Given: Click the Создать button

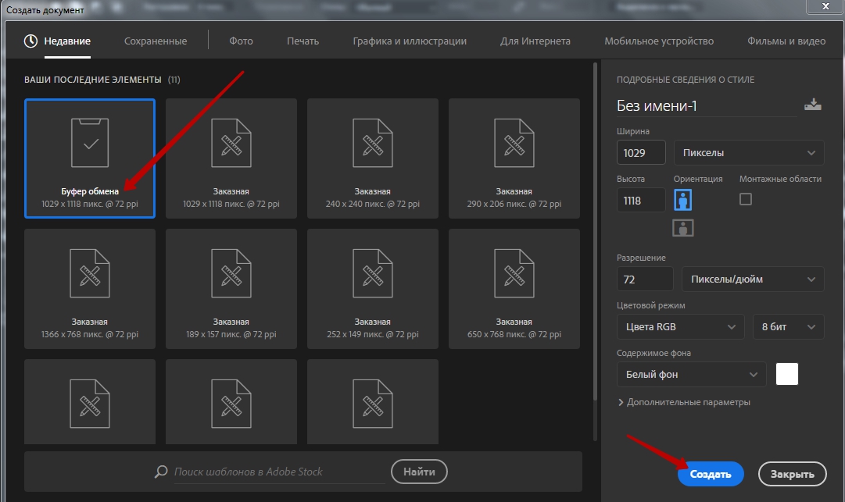Looking at the screenshot, I should (710, 474).
